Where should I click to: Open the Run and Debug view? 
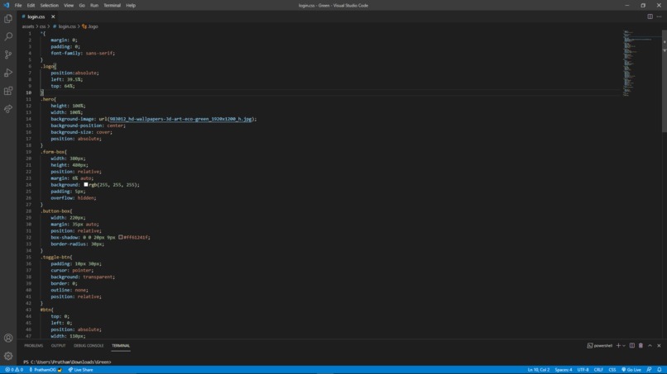[x=8, y=73]
